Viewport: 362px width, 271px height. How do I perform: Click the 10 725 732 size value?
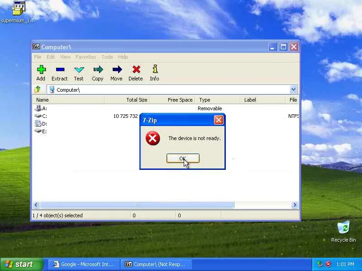click(x=125, y=116)
